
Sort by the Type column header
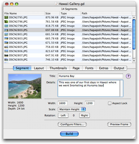tap(70, 13)
